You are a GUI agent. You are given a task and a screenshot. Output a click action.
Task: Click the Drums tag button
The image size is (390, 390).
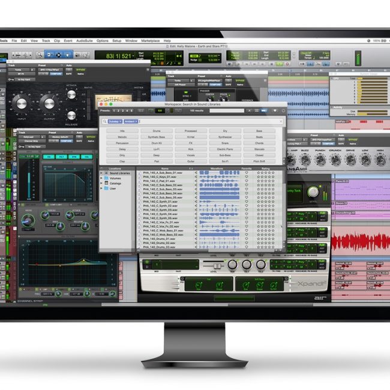point(157,131)
